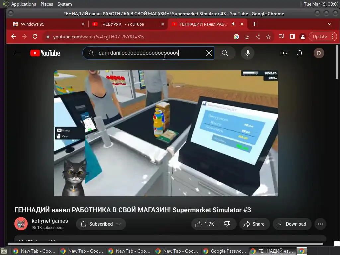Screen dimensions: 340x255
Task: Close the ЧЕБУРЯК YouTube tab
Action: [163, 24]
